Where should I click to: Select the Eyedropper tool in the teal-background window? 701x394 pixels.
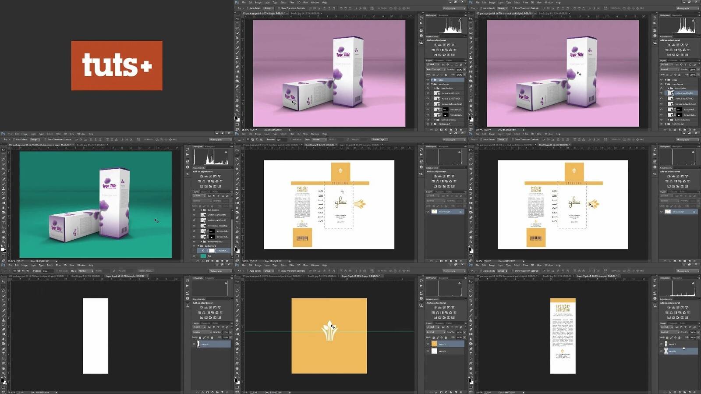(4, 174)
